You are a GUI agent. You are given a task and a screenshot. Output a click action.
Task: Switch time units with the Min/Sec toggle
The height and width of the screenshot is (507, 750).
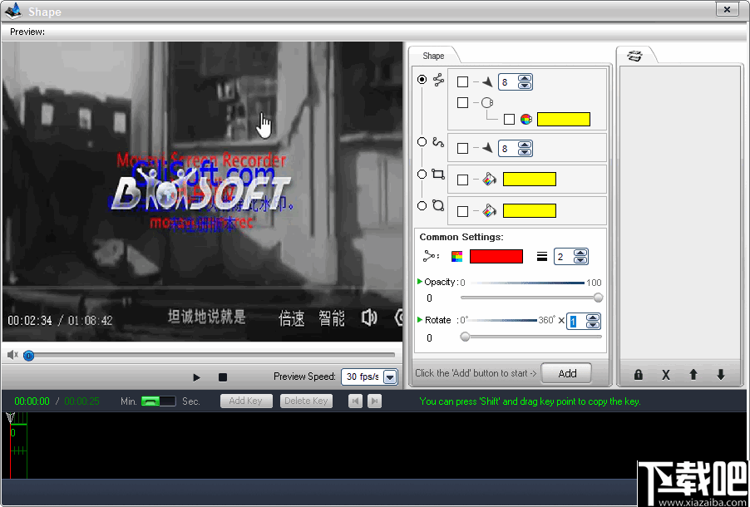pyautogui.click(x=163, y=401)
